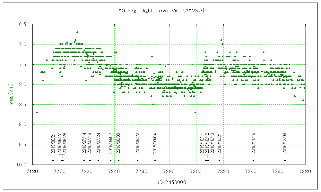Click the 10.0 tick label on y-axis
The height and width of the screenshot is (192, 321).
(22, 164)
